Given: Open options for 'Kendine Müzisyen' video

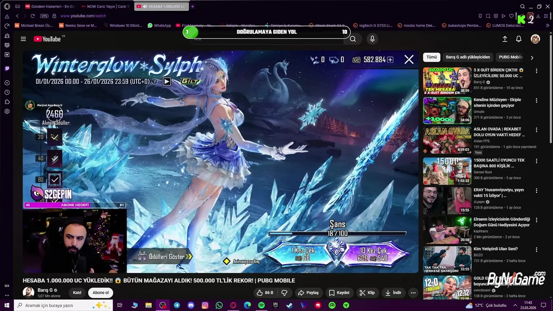Looking at the screenshot, I should pos(537,101).
